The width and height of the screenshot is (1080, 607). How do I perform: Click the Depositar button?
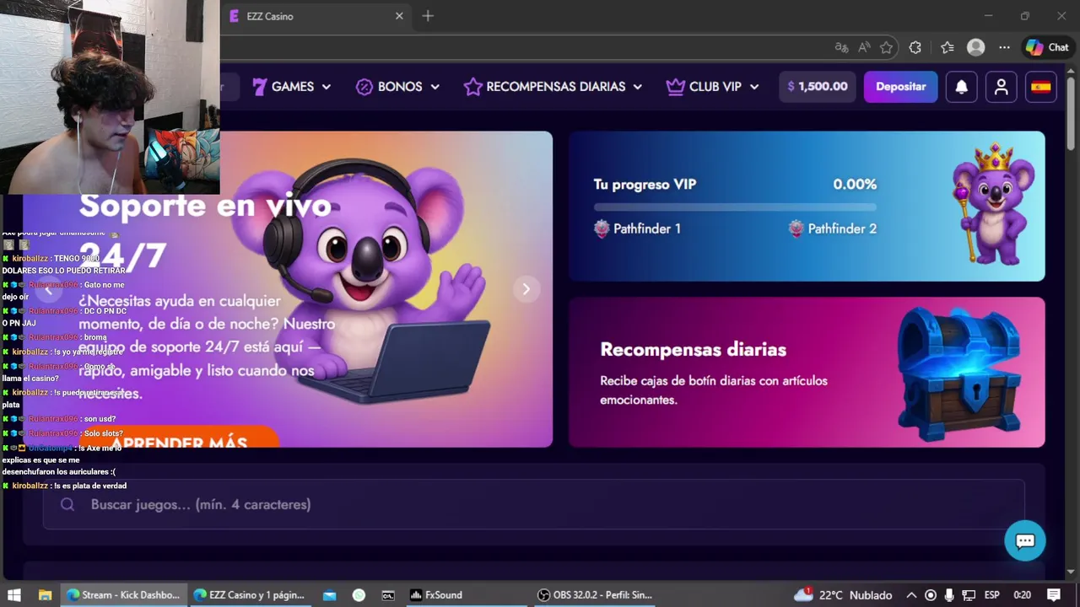pos(900,87)
